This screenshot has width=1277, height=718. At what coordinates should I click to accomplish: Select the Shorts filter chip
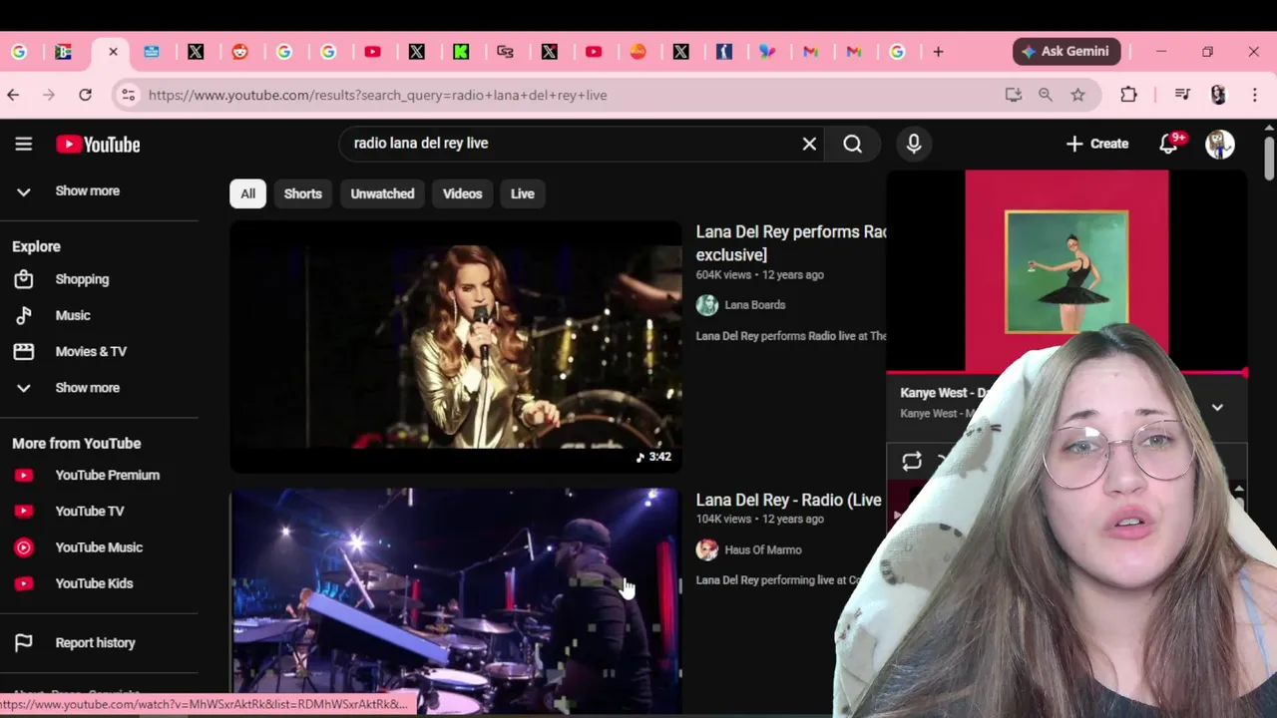tap(303, 193)
